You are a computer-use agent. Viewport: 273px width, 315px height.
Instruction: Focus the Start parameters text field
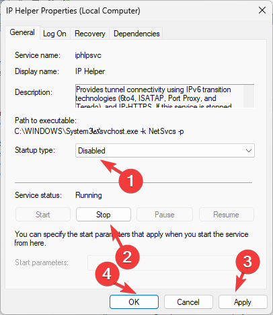coord(171,262)
